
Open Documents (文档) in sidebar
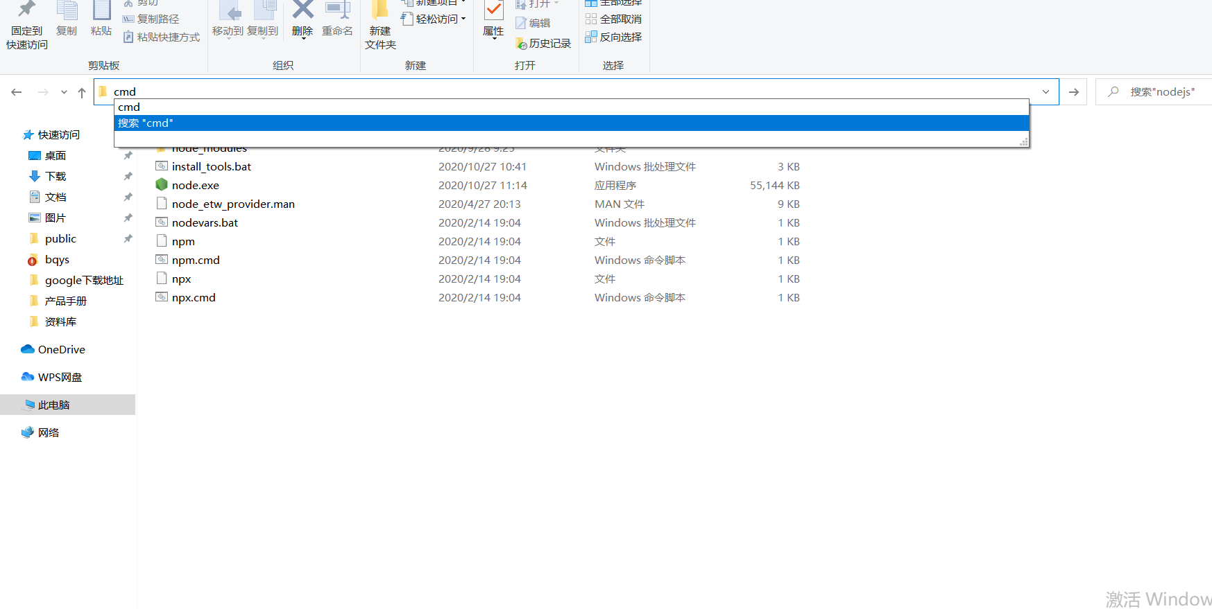[x=47, y=197]
